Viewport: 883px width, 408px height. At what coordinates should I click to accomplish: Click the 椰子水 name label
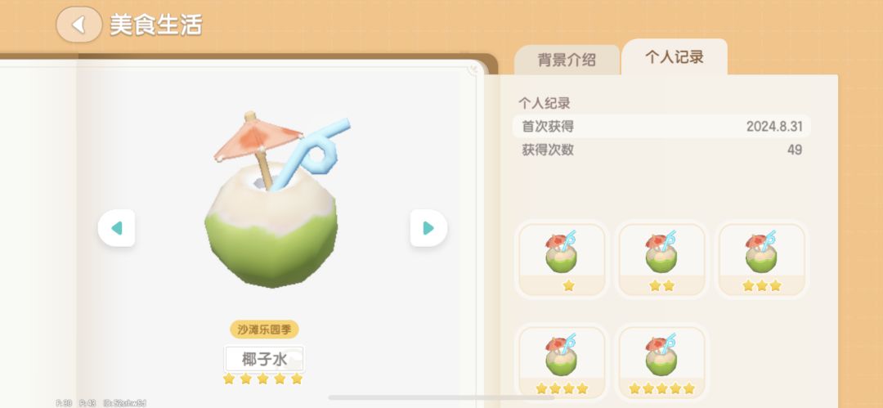pos(264,359)
